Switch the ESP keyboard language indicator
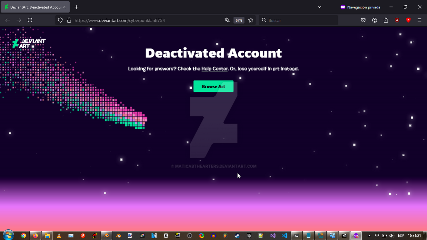427x240 pixels. point(401,236)
